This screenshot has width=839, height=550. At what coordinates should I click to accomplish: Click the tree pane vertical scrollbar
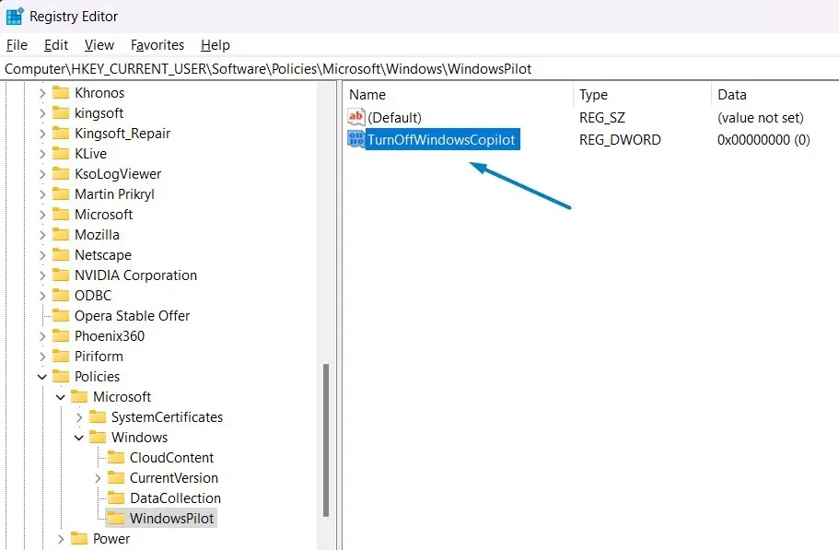click(x=325, y=442)
